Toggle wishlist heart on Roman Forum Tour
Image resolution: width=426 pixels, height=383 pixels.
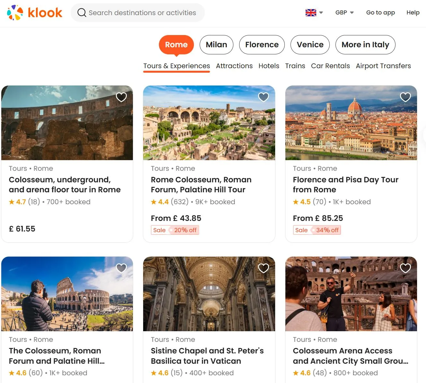[263, 97]
